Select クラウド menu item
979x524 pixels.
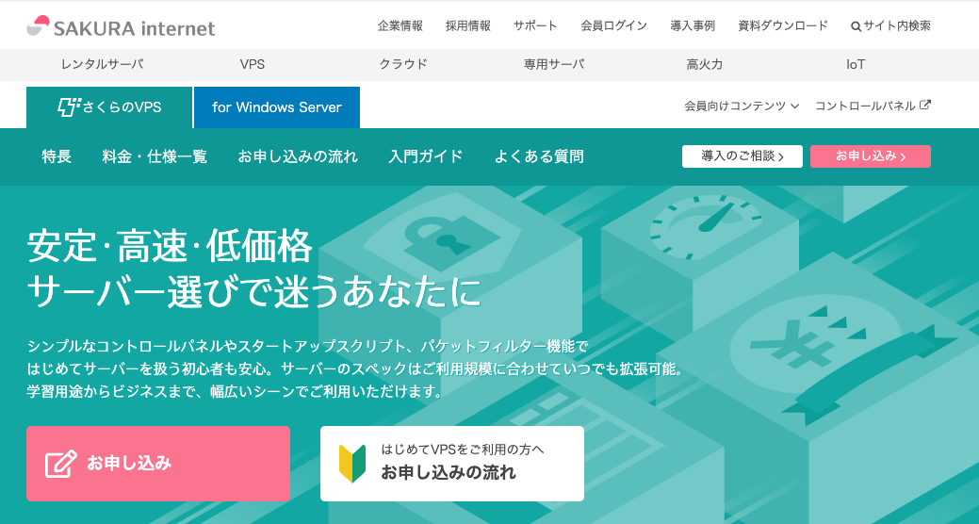click(403, 64)
